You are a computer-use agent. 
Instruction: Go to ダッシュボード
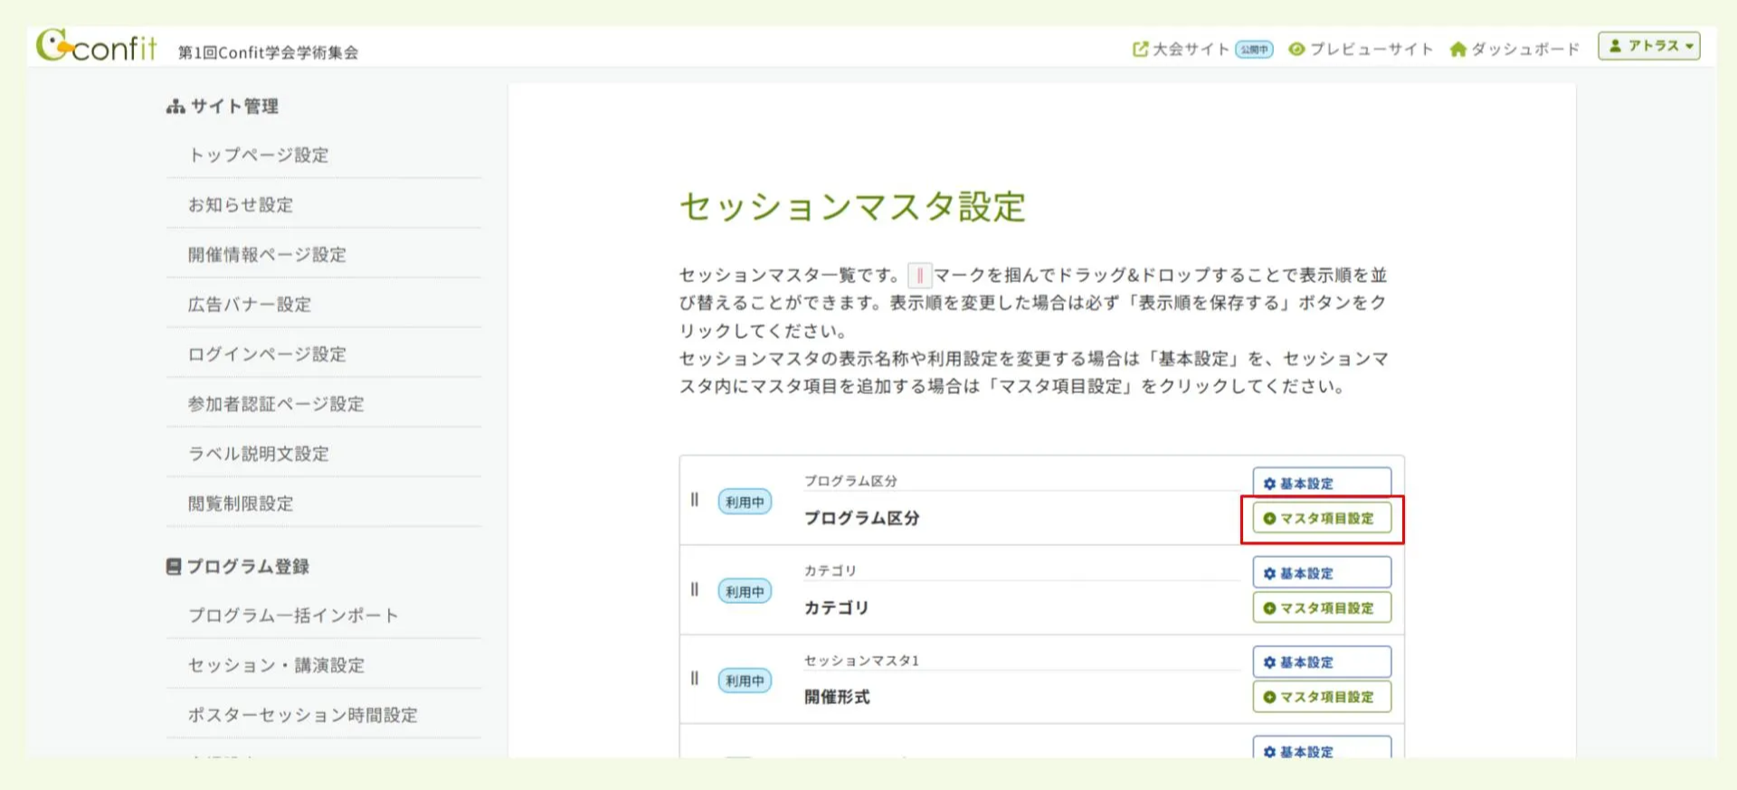[1514, 49]
